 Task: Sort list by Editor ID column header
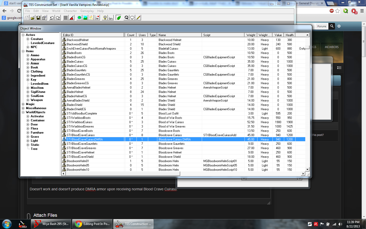pos(93,35)
